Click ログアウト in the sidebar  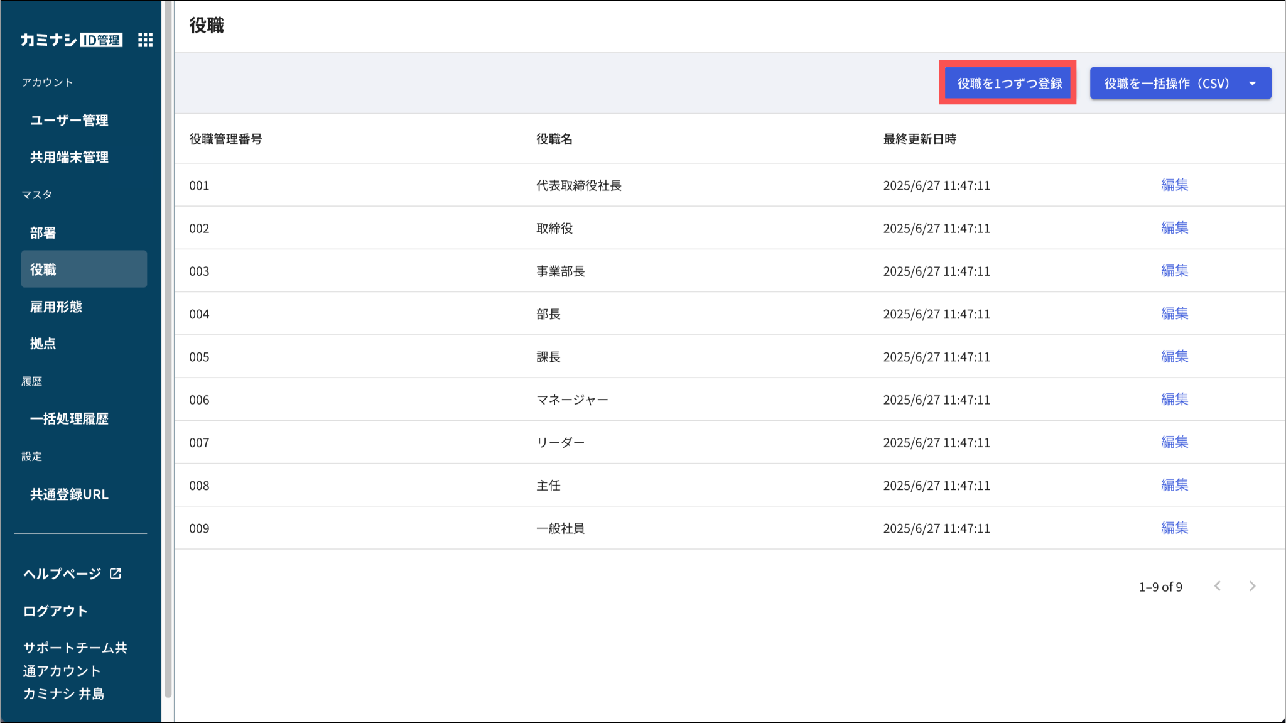click(55, 611)
